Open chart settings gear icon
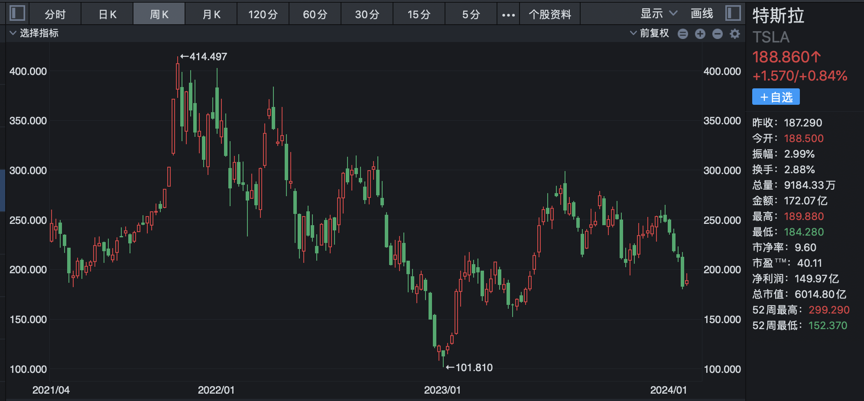The width and height of the screenshot is (864, 401). pyautogui.click(x=735, y=34)
